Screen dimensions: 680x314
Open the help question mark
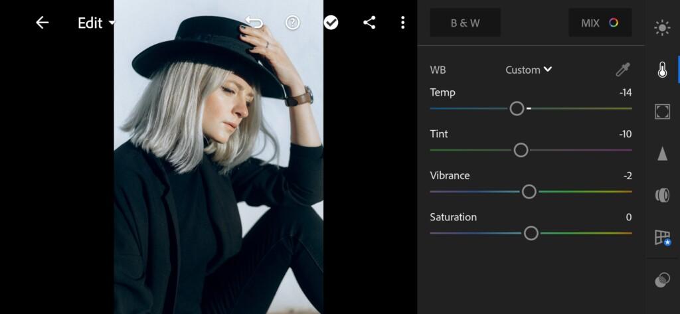pos(292,23)
